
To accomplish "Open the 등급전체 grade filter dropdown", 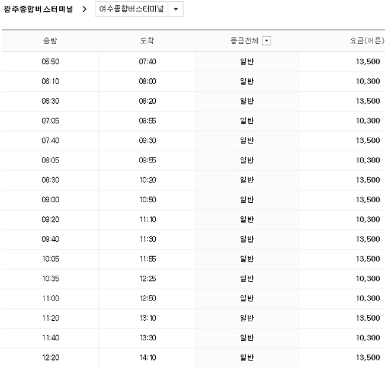I will pos(267,40).
